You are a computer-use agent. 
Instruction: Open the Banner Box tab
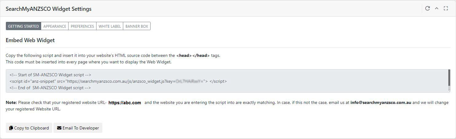[x=137, y=26]
